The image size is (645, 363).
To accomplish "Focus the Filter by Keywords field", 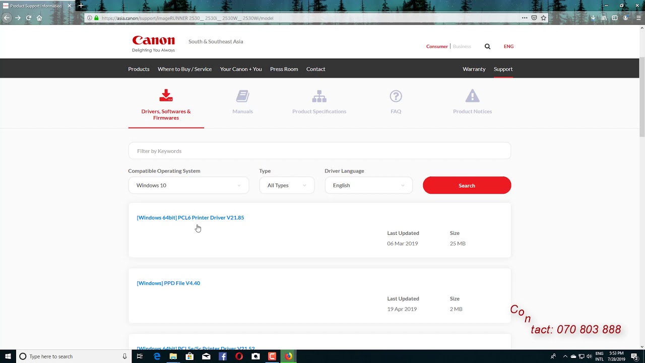I will tap(319, 151).
